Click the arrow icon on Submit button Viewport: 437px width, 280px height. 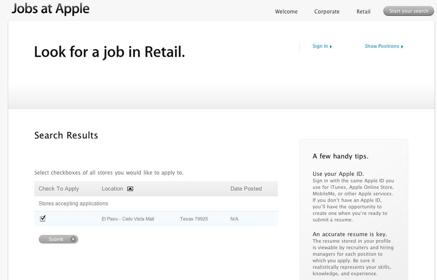73,239
